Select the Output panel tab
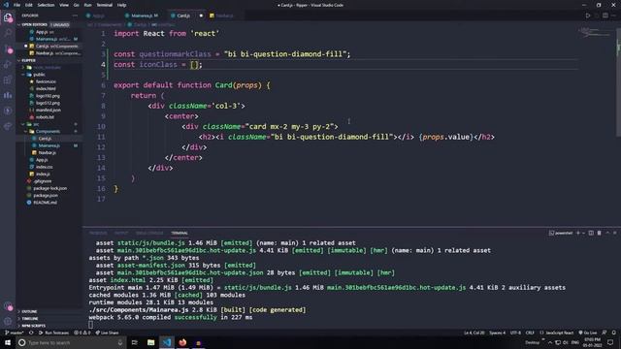 [x=121, y=233]
